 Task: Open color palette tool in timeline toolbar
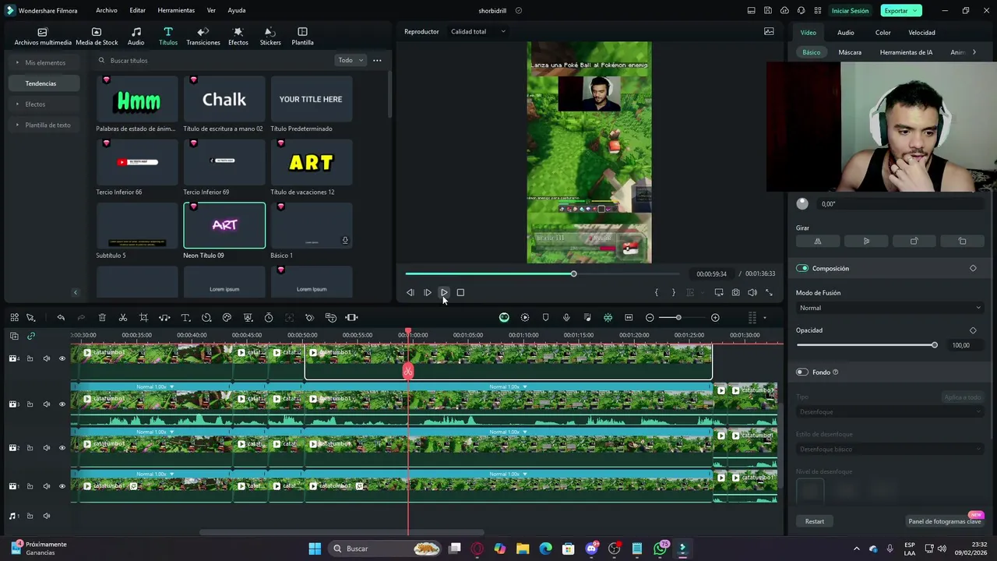tap(227, 317)
